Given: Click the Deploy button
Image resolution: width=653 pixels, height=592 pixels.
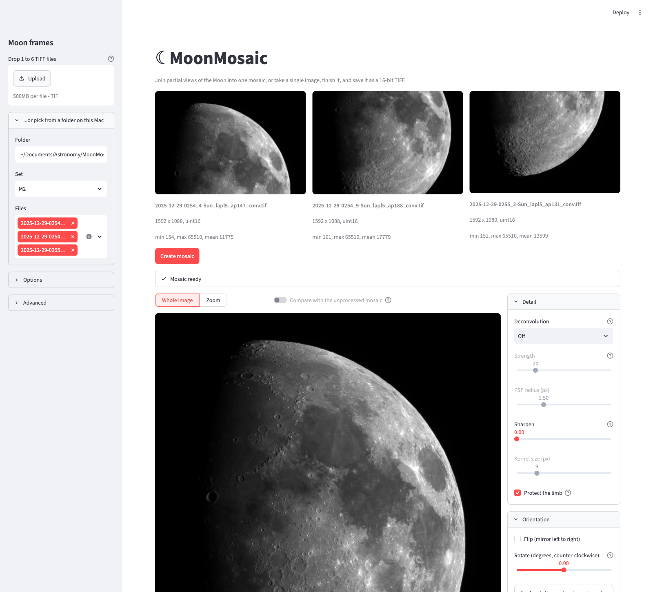Looking at the screenshot, I should (621, 12).
